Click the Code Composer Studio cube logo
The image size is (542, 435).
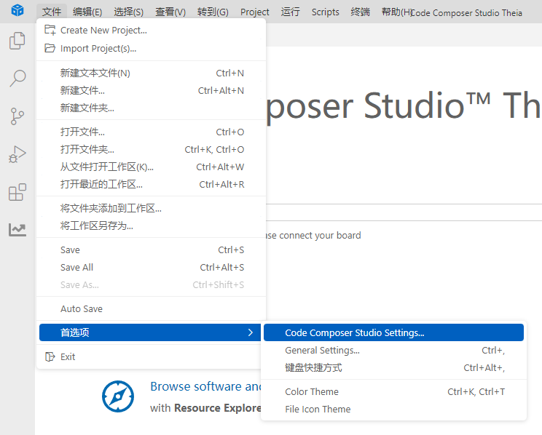tap(17, 12)
